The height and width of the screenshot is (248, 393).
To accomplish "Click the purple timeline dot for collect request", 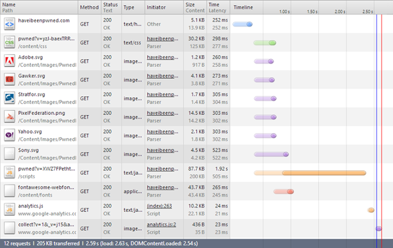I will click(378, 228).
